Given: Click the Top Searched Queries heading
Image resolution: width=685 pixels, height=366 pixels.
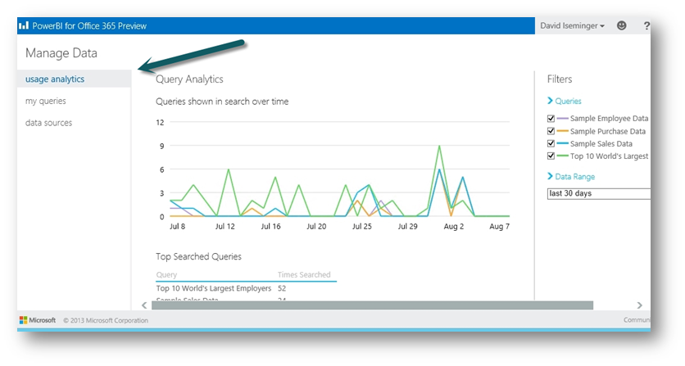Looking at the screenshot, I should [198, 256].
